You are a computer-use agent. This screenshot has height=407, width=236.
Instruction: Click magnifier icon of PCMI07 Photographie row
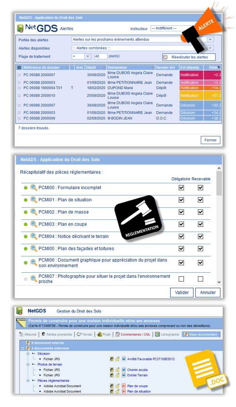[x=34, y=279]
